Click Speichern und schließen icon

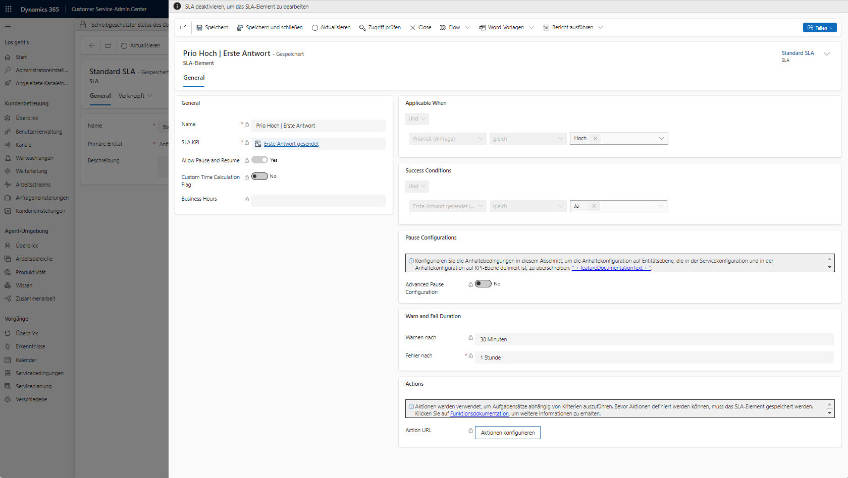[x=240, y=28]
